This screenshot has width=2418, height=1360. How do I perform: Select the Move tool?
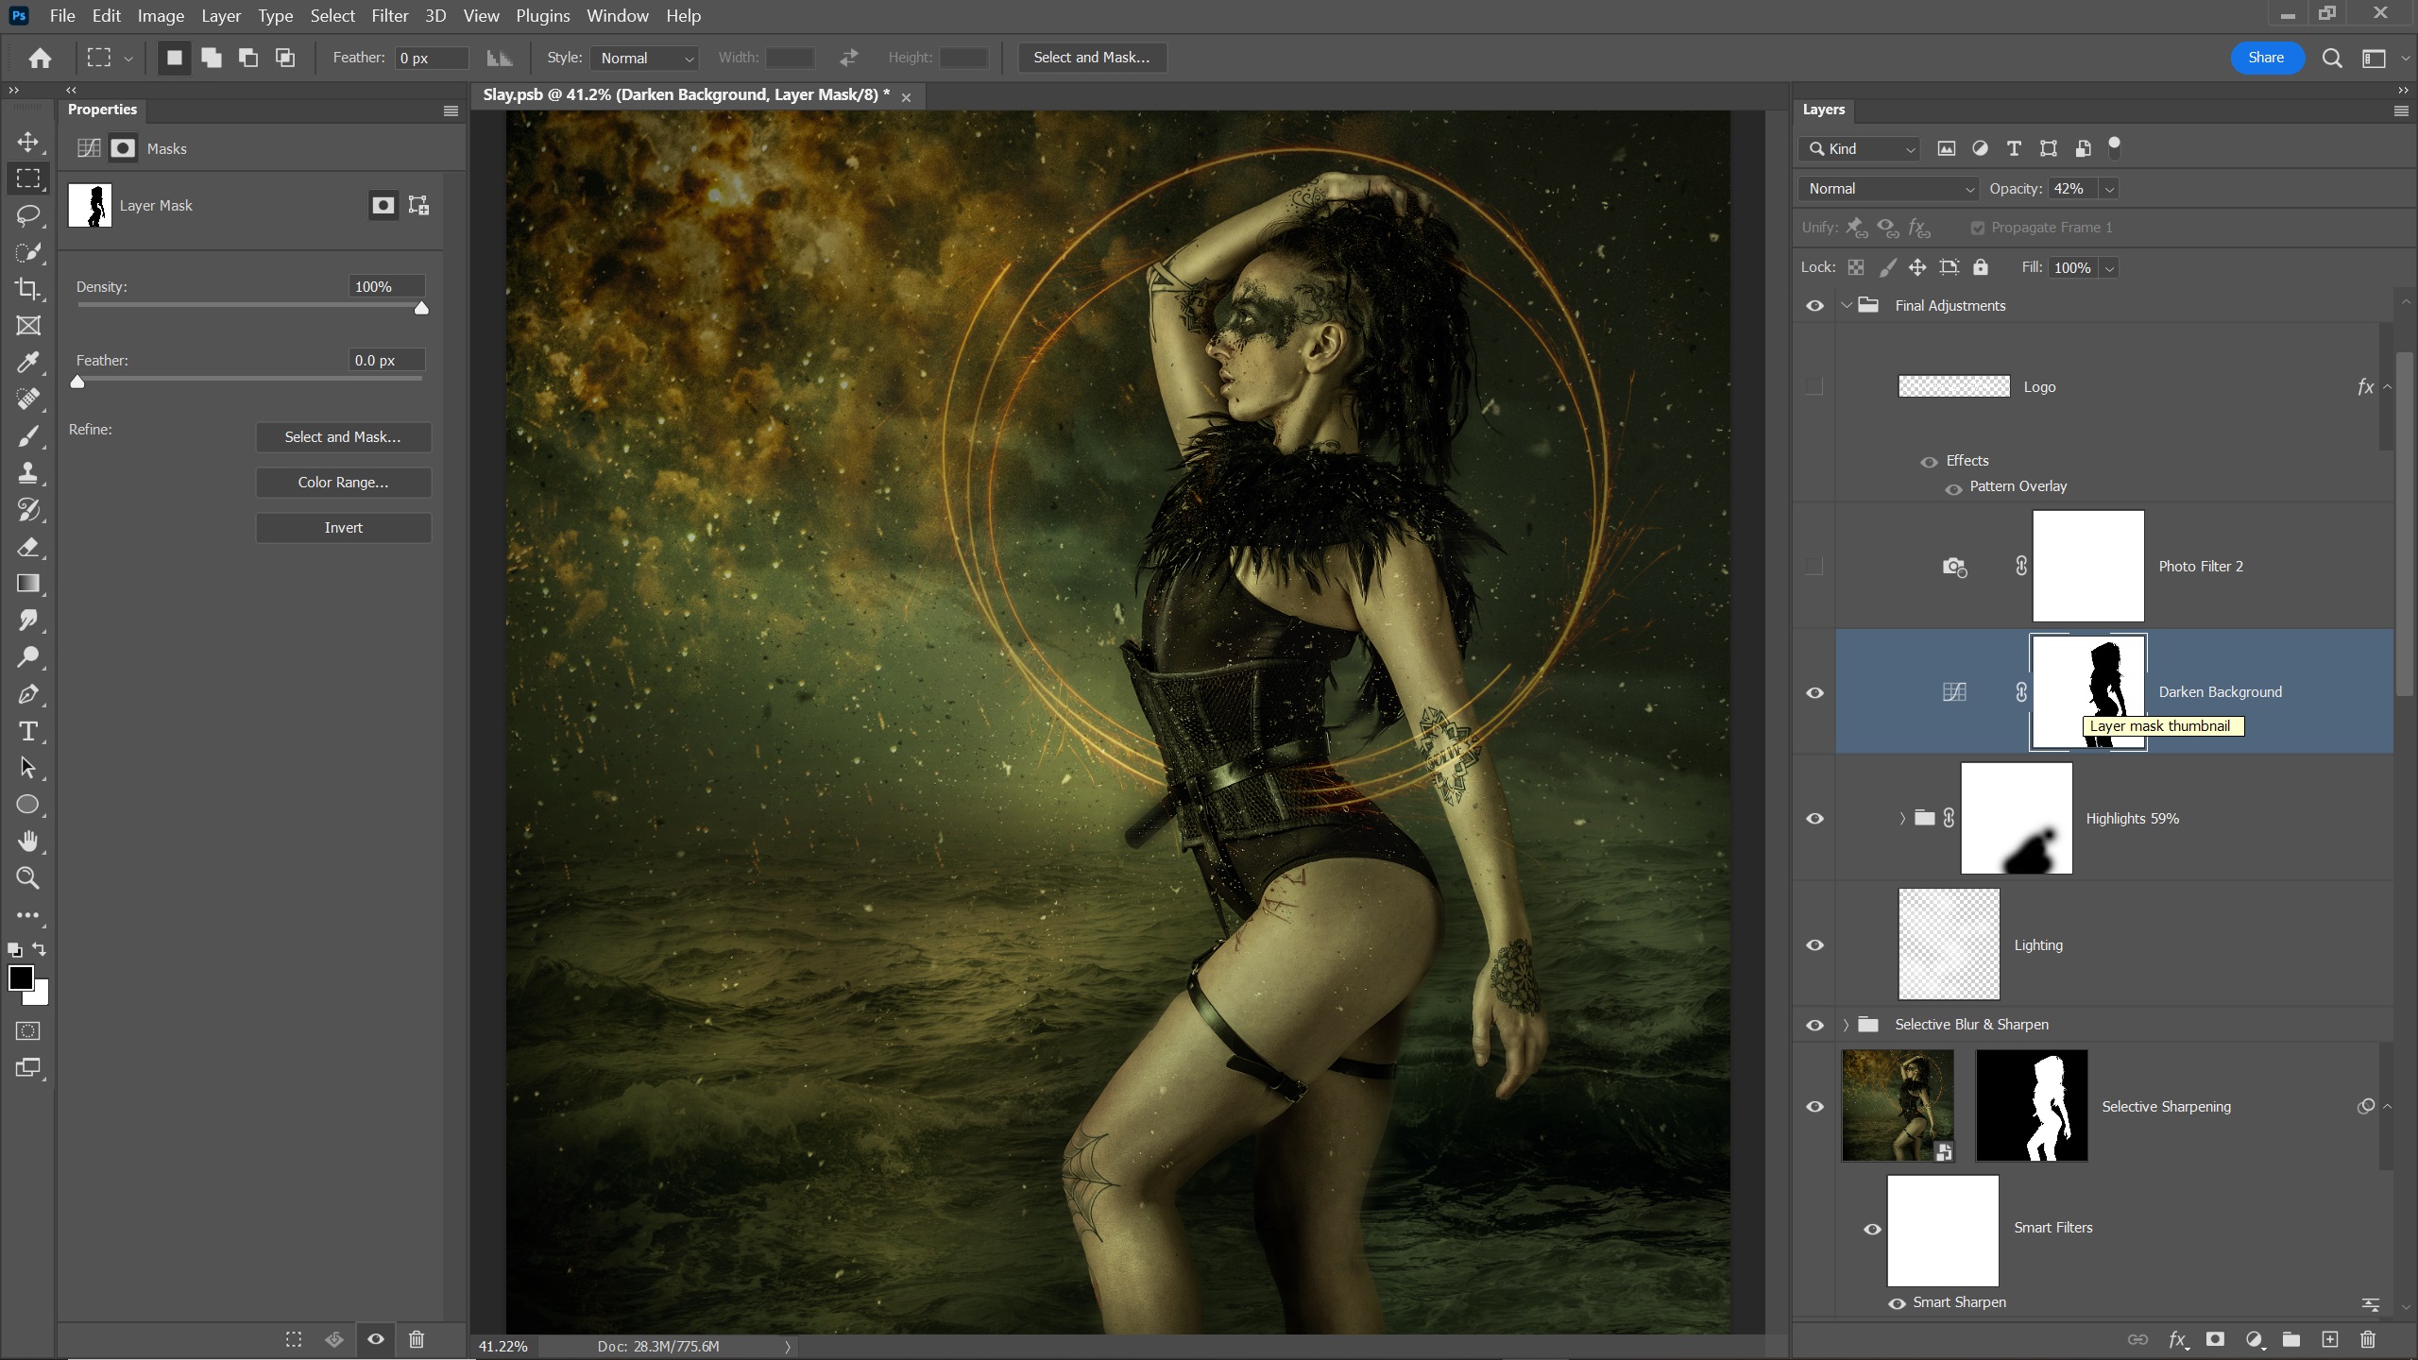pyautogui.click(x=28, y=142)
